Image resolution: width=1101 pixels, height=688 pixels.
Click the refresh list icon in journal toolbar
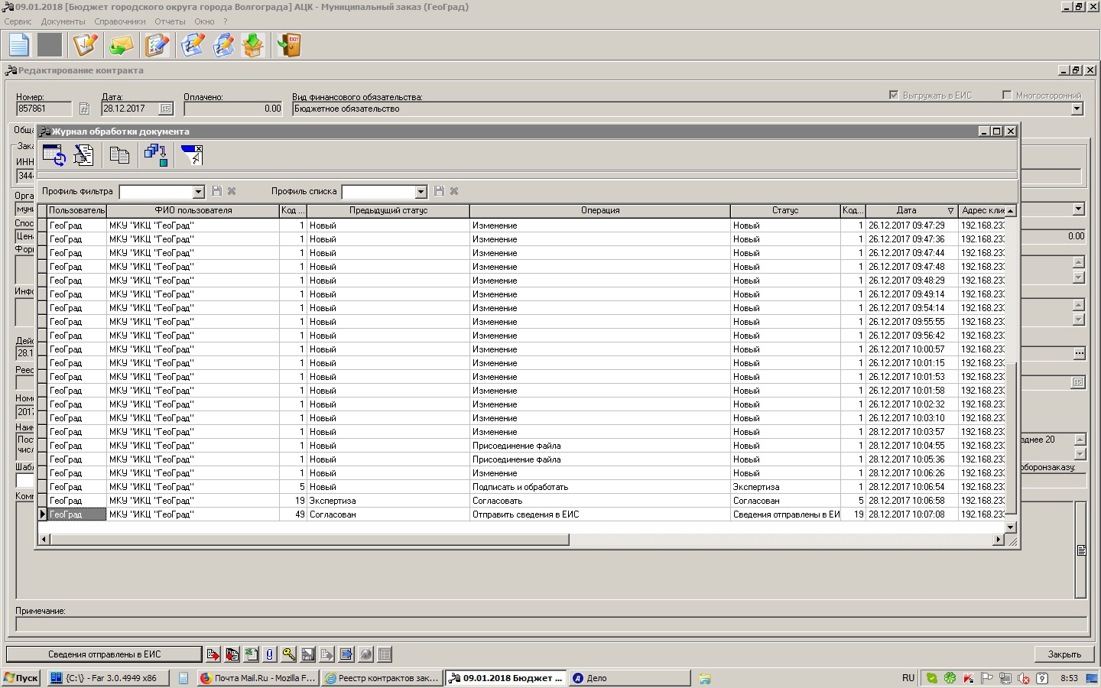tap(54, 155)
